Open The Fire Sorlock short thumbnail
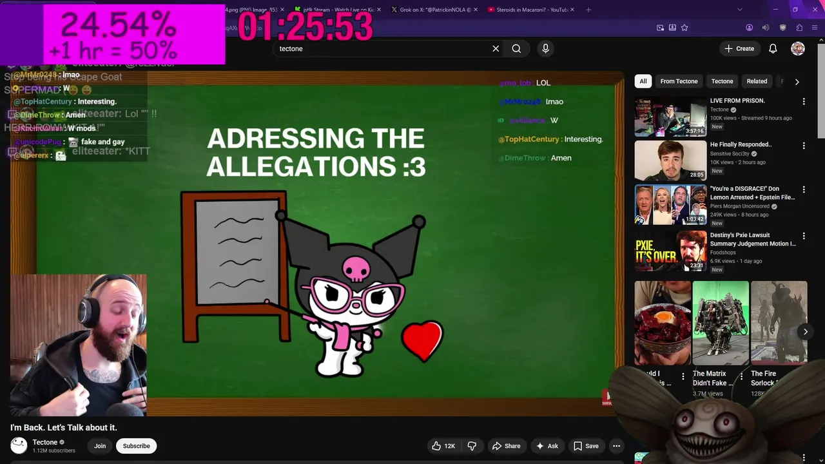825x464 pixels. pyautogui.click(x=779, y=323)
